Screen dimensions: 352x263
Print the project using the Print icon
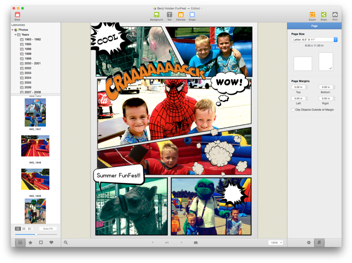(335, 15)
